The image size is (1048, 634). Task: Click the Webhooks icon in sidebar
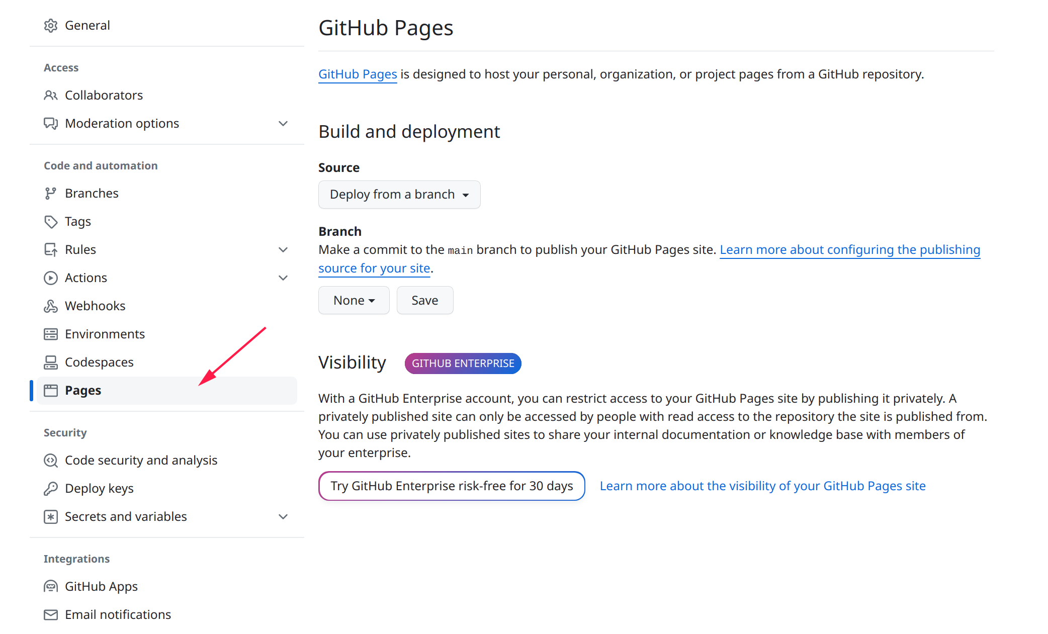[x=51, y=306]
